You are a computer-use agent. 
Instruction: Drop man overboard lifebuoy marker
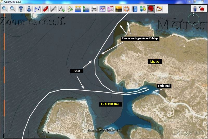126,9
